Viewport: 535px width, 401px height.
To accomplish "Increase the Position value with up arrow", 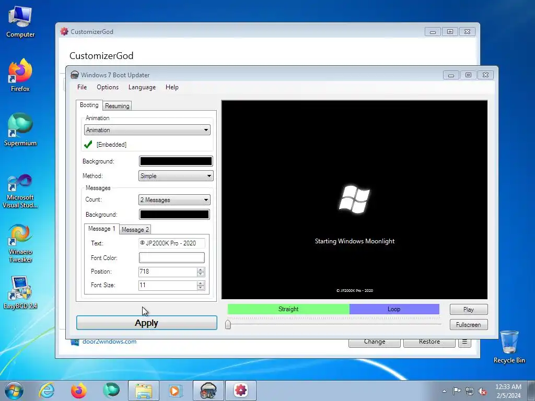I will click(x=201, y=270).
